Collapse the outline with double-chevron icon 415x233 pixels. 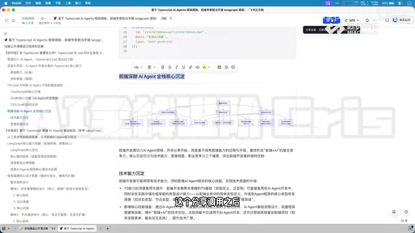pyautogui.click(x=6, y=34)
